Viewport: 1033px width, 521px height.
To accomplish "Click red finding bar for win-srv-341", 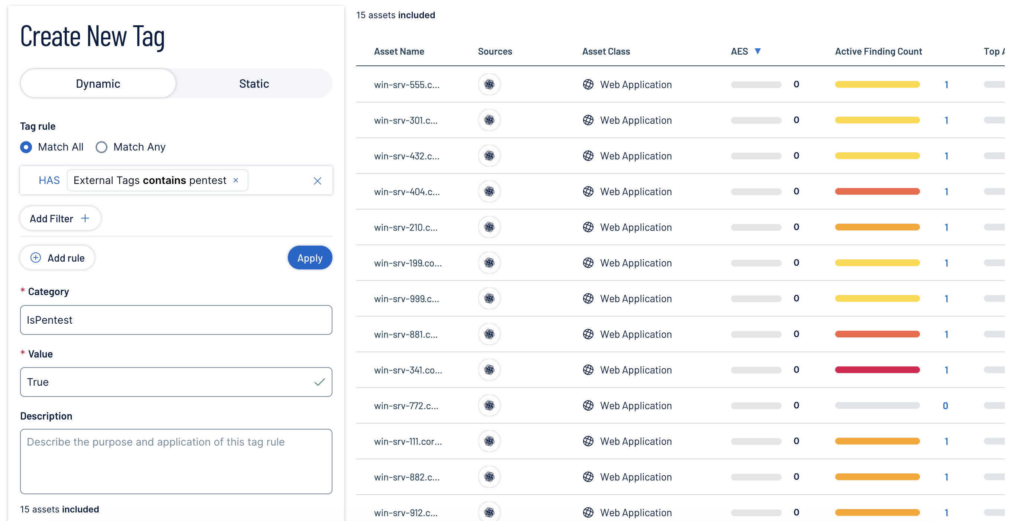I will pyautogui.click(x=877, y=370).
